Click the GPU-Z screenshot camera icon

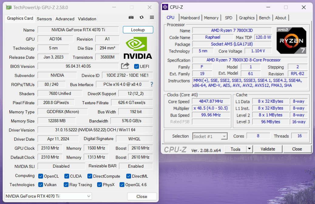(x=131, y=18)
